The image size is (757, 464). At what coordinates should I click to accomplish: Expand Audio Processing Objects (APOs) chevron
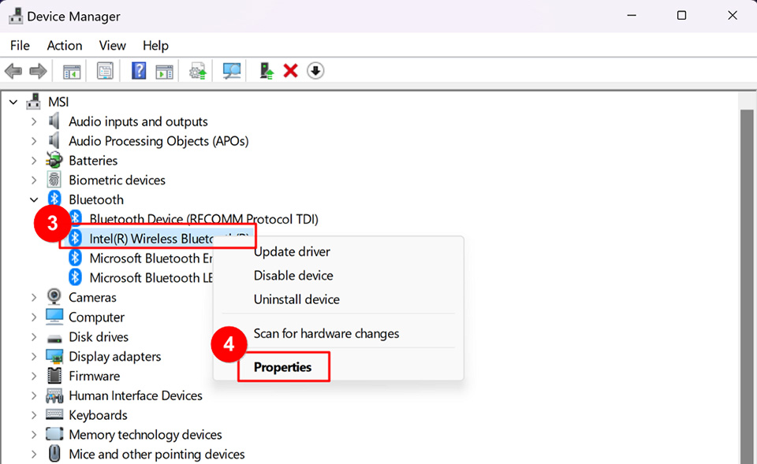pos(34,141)
